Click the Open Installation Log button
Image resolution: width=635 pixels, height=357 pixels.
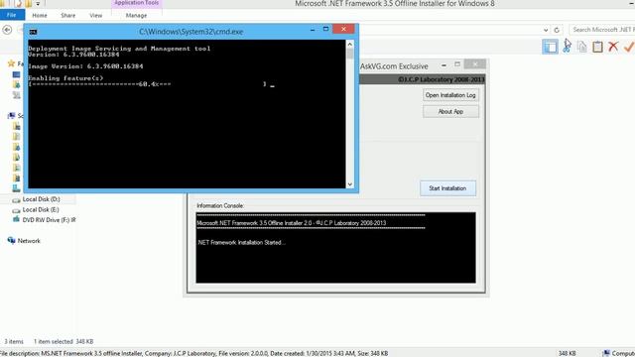click(x=450, y=95)
